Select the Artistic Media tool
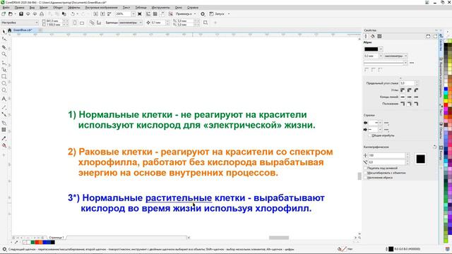The image size is (452, 254). (4, 69)
